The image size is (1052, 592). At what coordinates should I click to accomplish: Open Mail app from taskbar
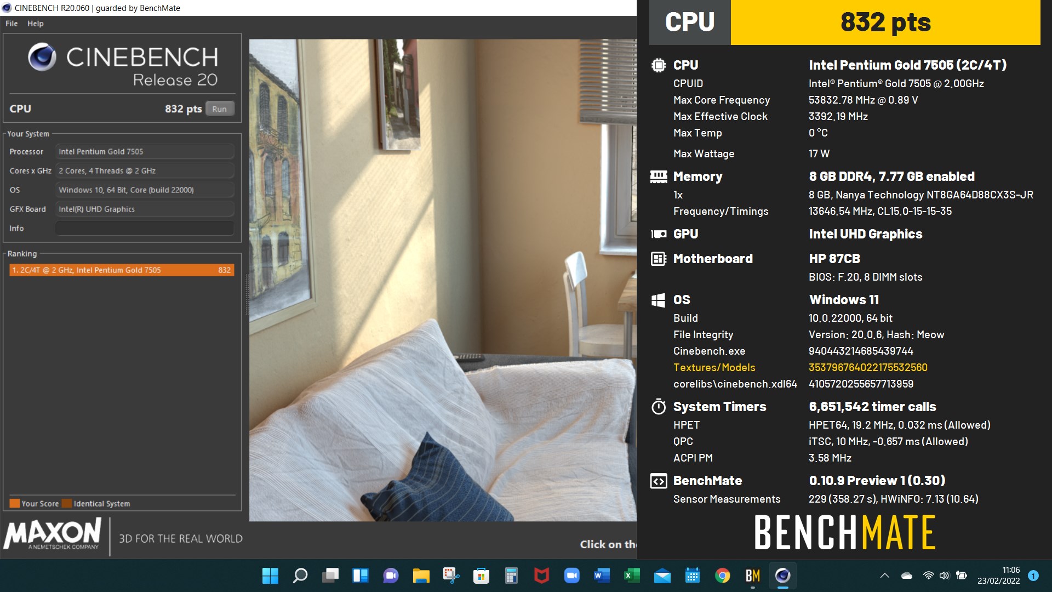[x=662, y=576]
